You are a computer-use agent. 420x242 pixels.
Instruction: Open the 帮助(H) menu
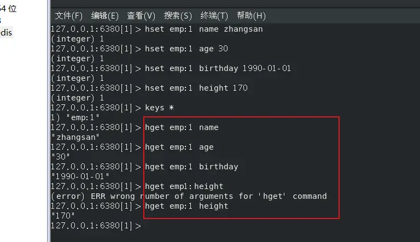(x=251, y=15)
